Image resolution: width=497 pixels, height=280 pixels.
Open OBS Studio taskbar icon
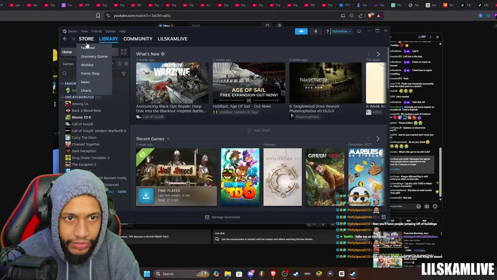(285, 274)
